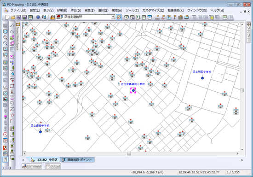This screenshot has width=253, height=177.
Task: Toggle the highlighted button right of layer dropdown
Action: pos(119,17)
